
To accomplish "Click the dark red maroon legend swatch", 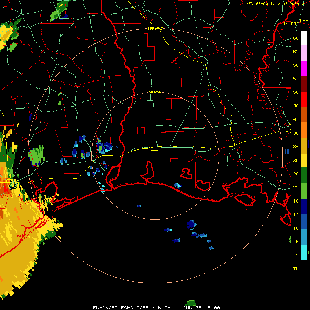I will (x=304, y=84).
